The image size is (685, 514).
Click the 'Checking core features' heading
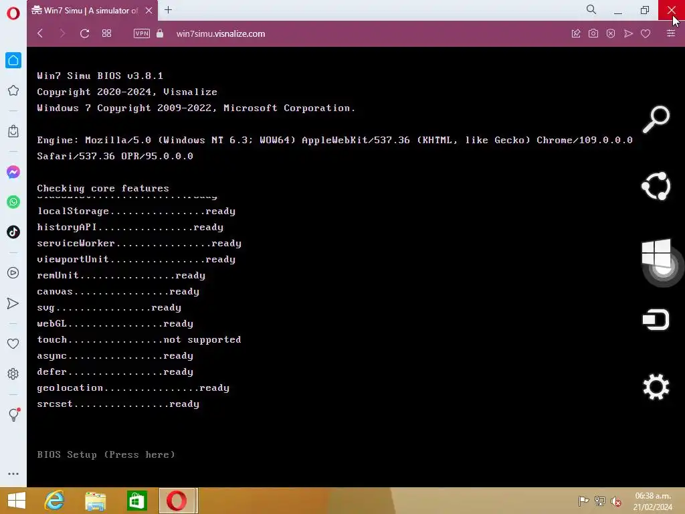102,188
